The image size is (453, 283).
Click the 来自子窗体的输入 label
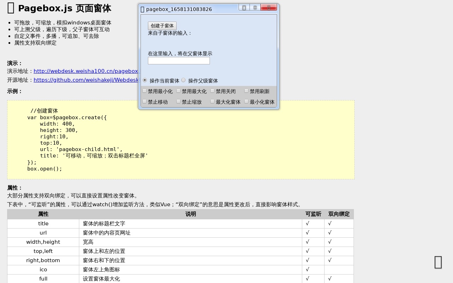coord(170,33)
